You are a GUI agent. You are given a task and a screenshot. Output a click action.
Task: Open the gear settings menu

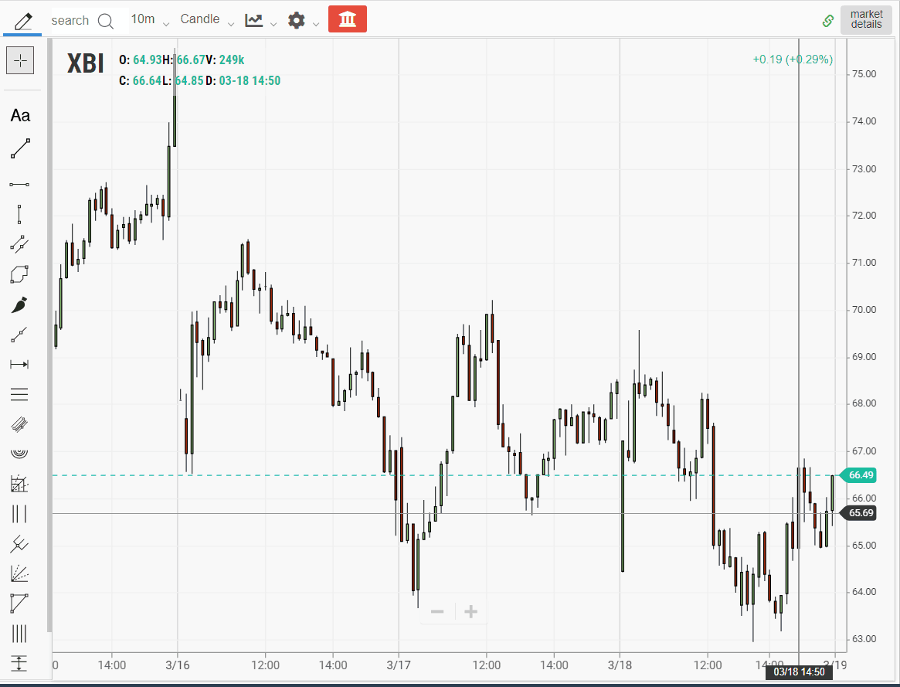[x=303, y=20]
